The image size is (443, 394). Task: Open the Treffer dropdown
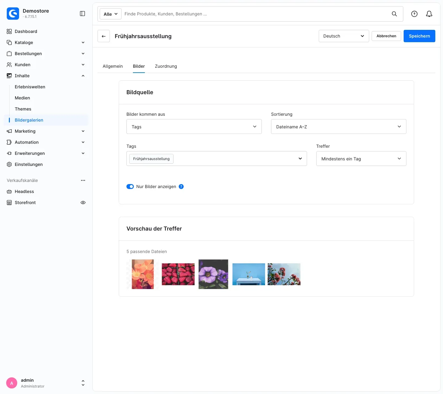(361, 159)
